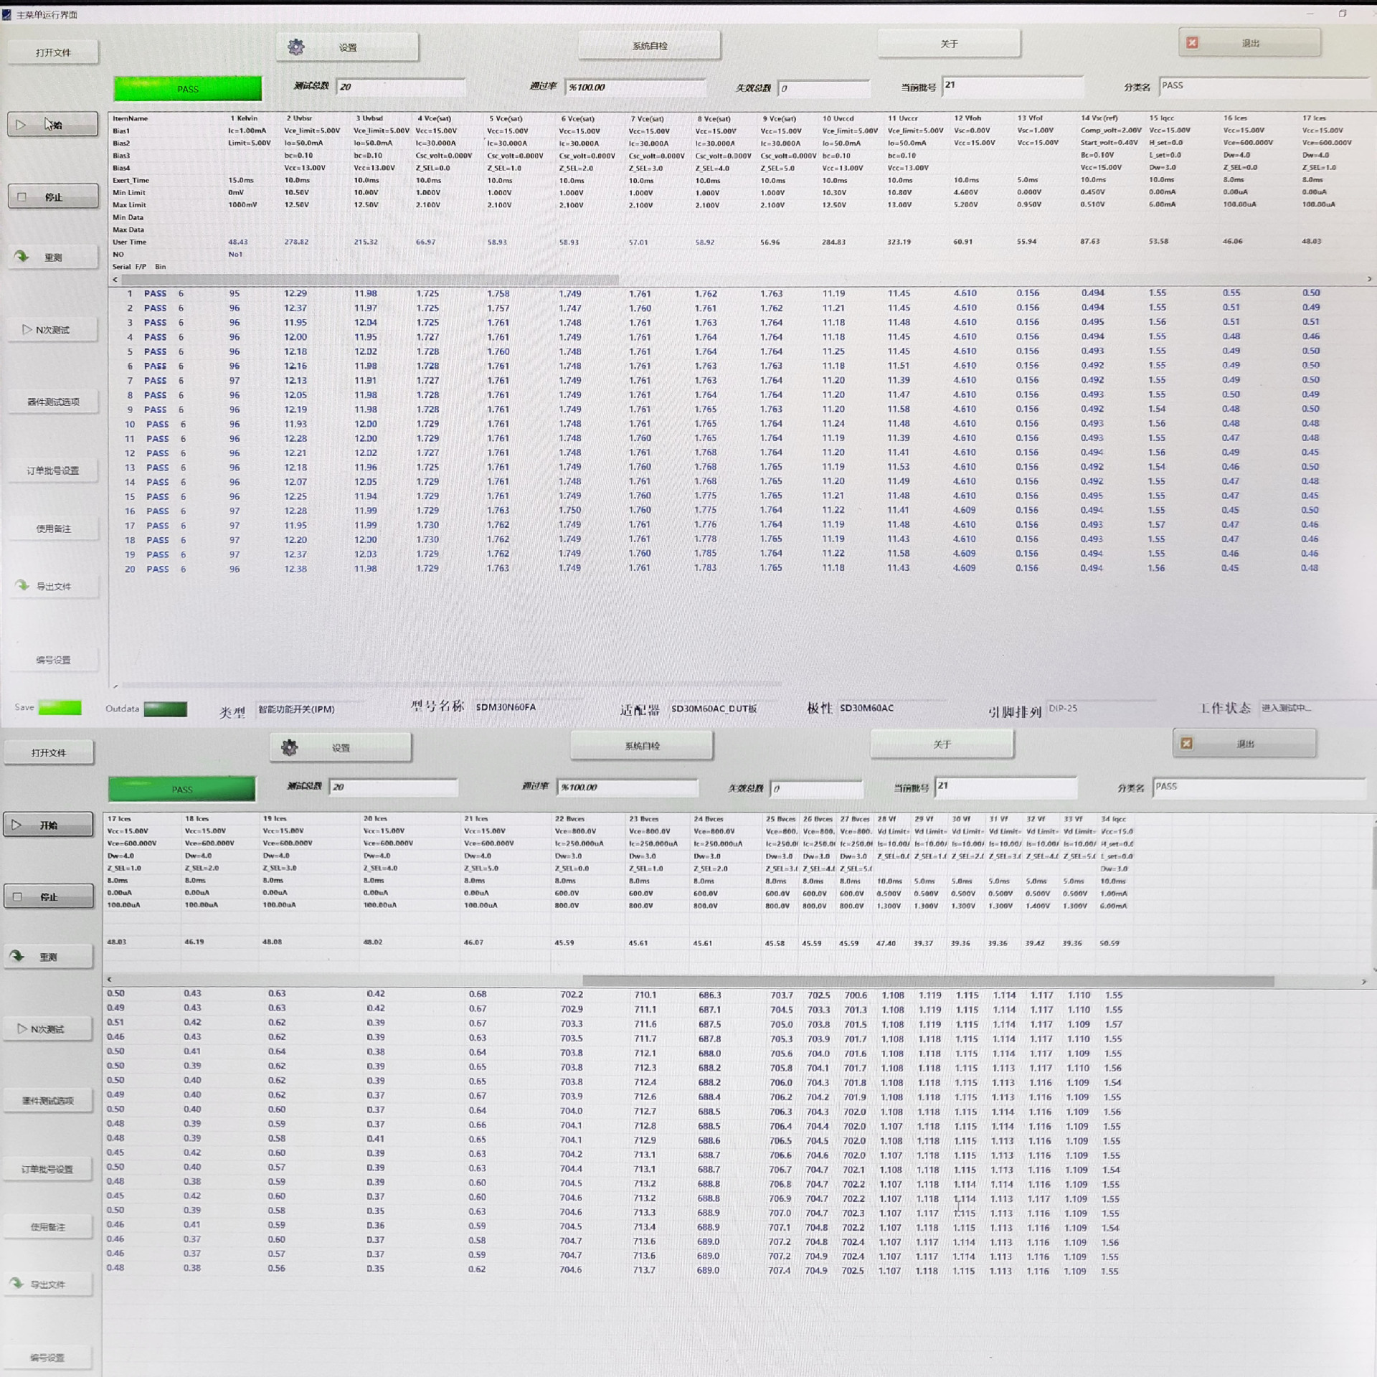Click the upper 当前批号 field showing 21
This screenshot has width=1377, height=1377.
tap(1011, 86)
